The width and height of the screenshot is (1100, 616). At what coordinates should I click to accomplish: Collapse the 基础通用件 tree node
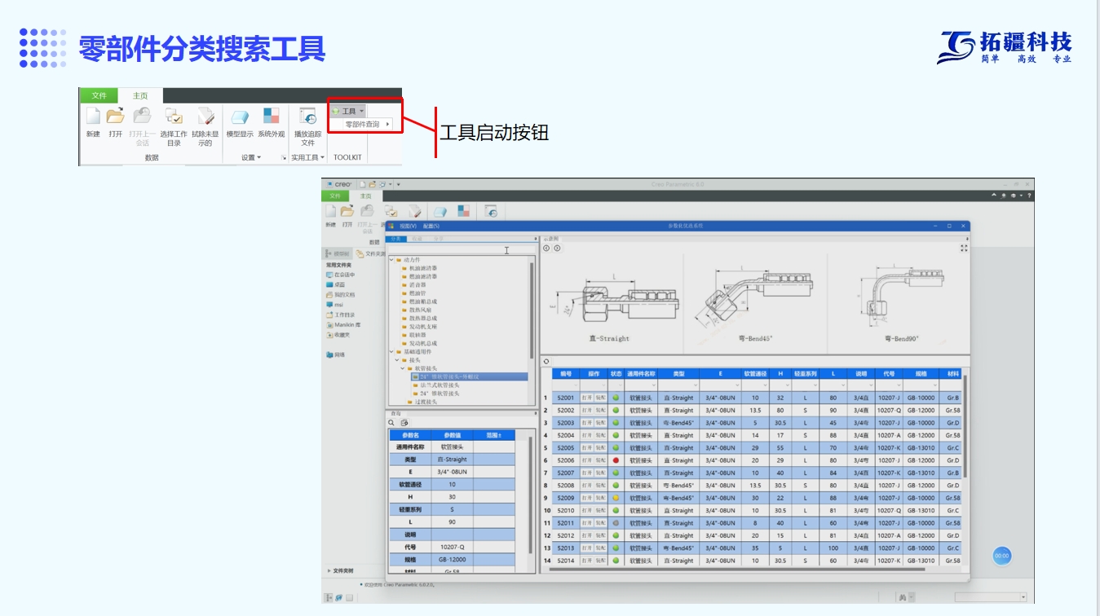pos(391,351)
